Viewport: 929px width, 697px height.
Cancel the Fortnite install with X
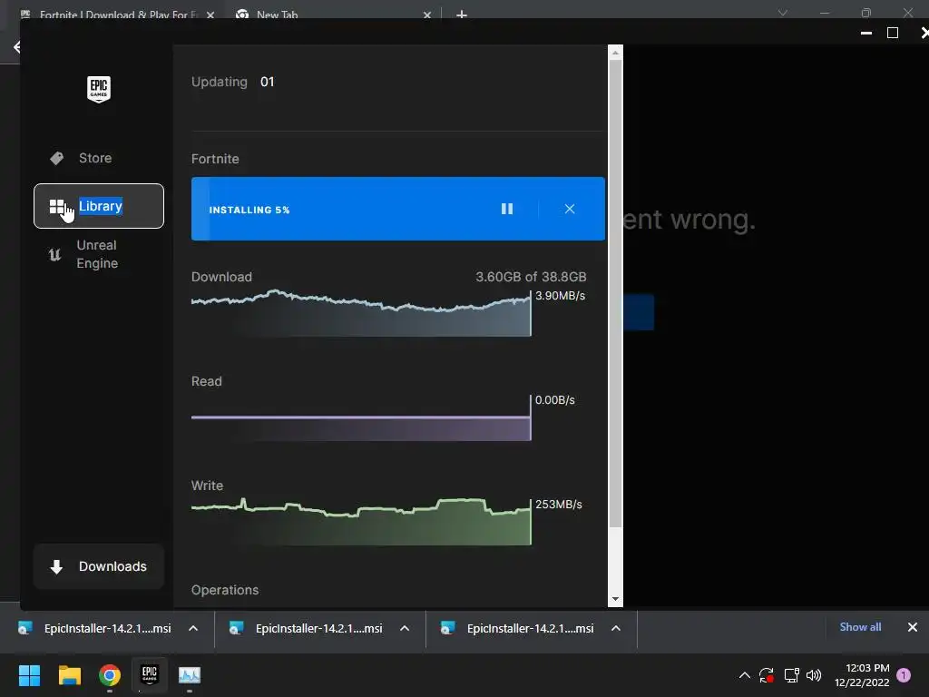click(x=570, y=209)
